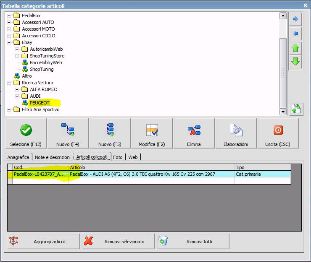Click Rimuovi tutti button
This screenshot has height=263, width=311.
[193, 242]
